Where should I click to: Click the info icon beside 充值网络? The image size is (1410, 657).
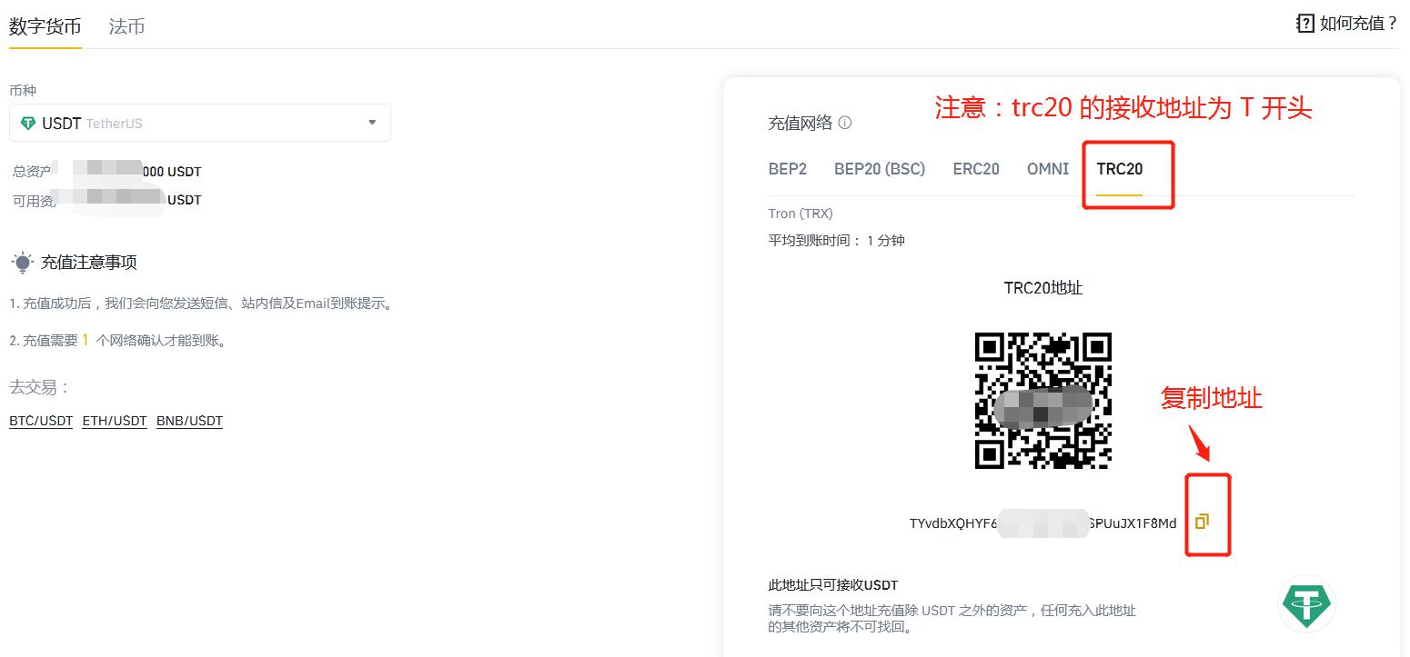pos(844,122)
